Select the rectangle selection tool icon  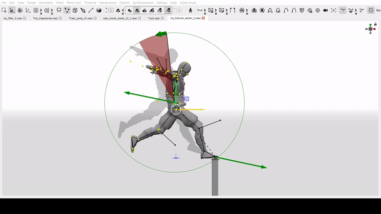4,10
